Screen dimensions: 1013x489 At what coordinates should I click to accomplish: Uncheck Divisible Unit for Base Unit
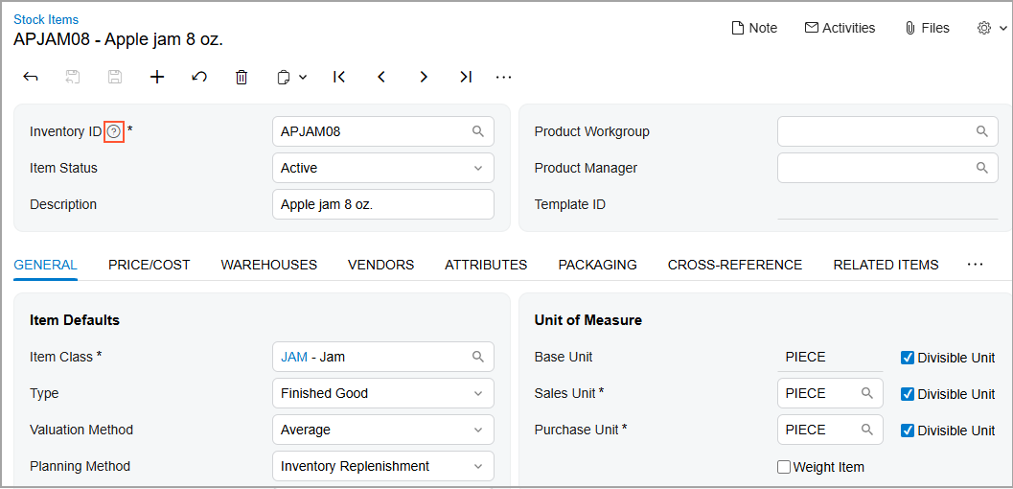[908, 358]
